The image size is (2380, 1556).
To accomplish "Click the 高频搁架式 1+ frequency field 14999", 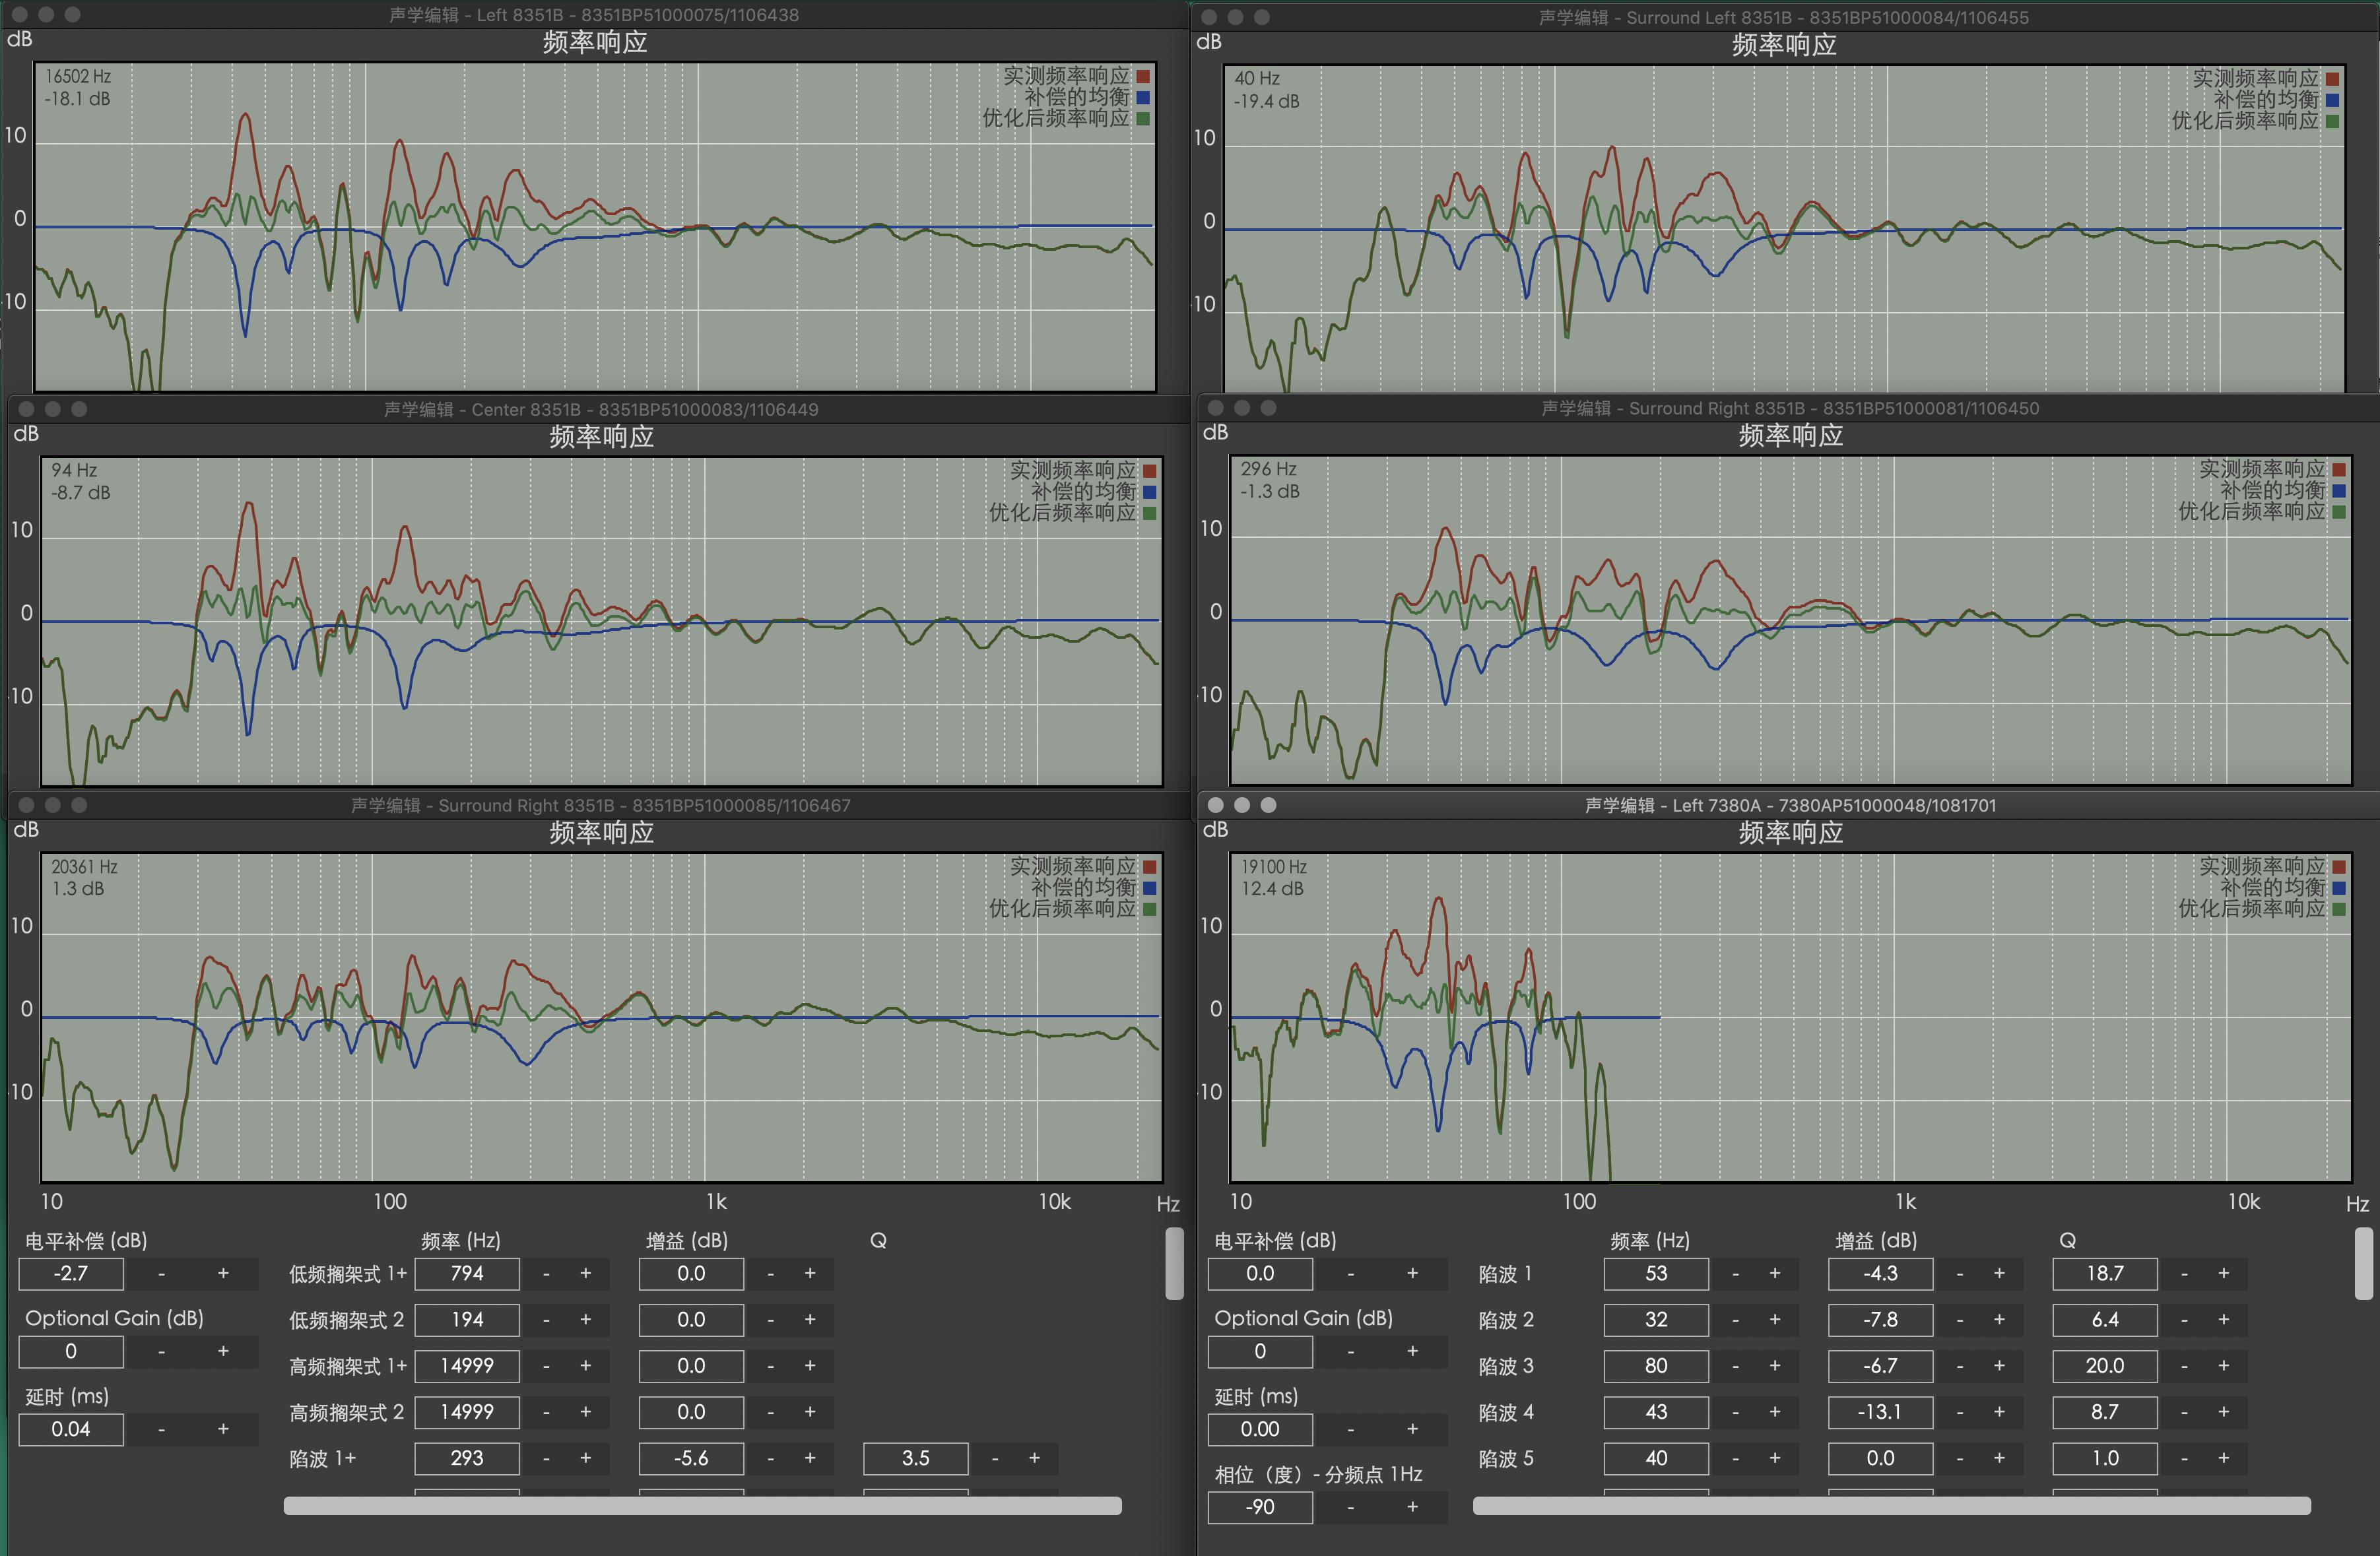I will [x=467, y=1366].
